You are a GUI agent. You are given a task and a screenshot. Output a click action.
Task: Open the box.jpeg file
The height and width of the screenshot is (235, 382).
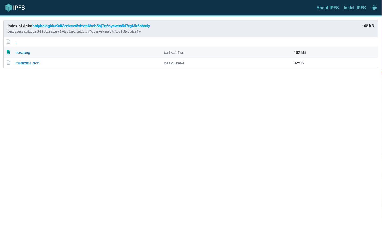(x=23, y=52)
